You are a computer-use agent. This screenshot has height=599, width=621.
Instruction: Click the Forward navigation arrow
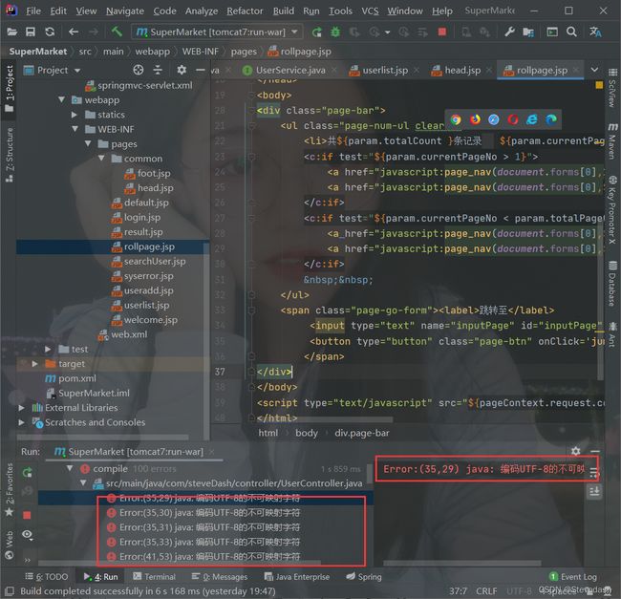[94, 32]
